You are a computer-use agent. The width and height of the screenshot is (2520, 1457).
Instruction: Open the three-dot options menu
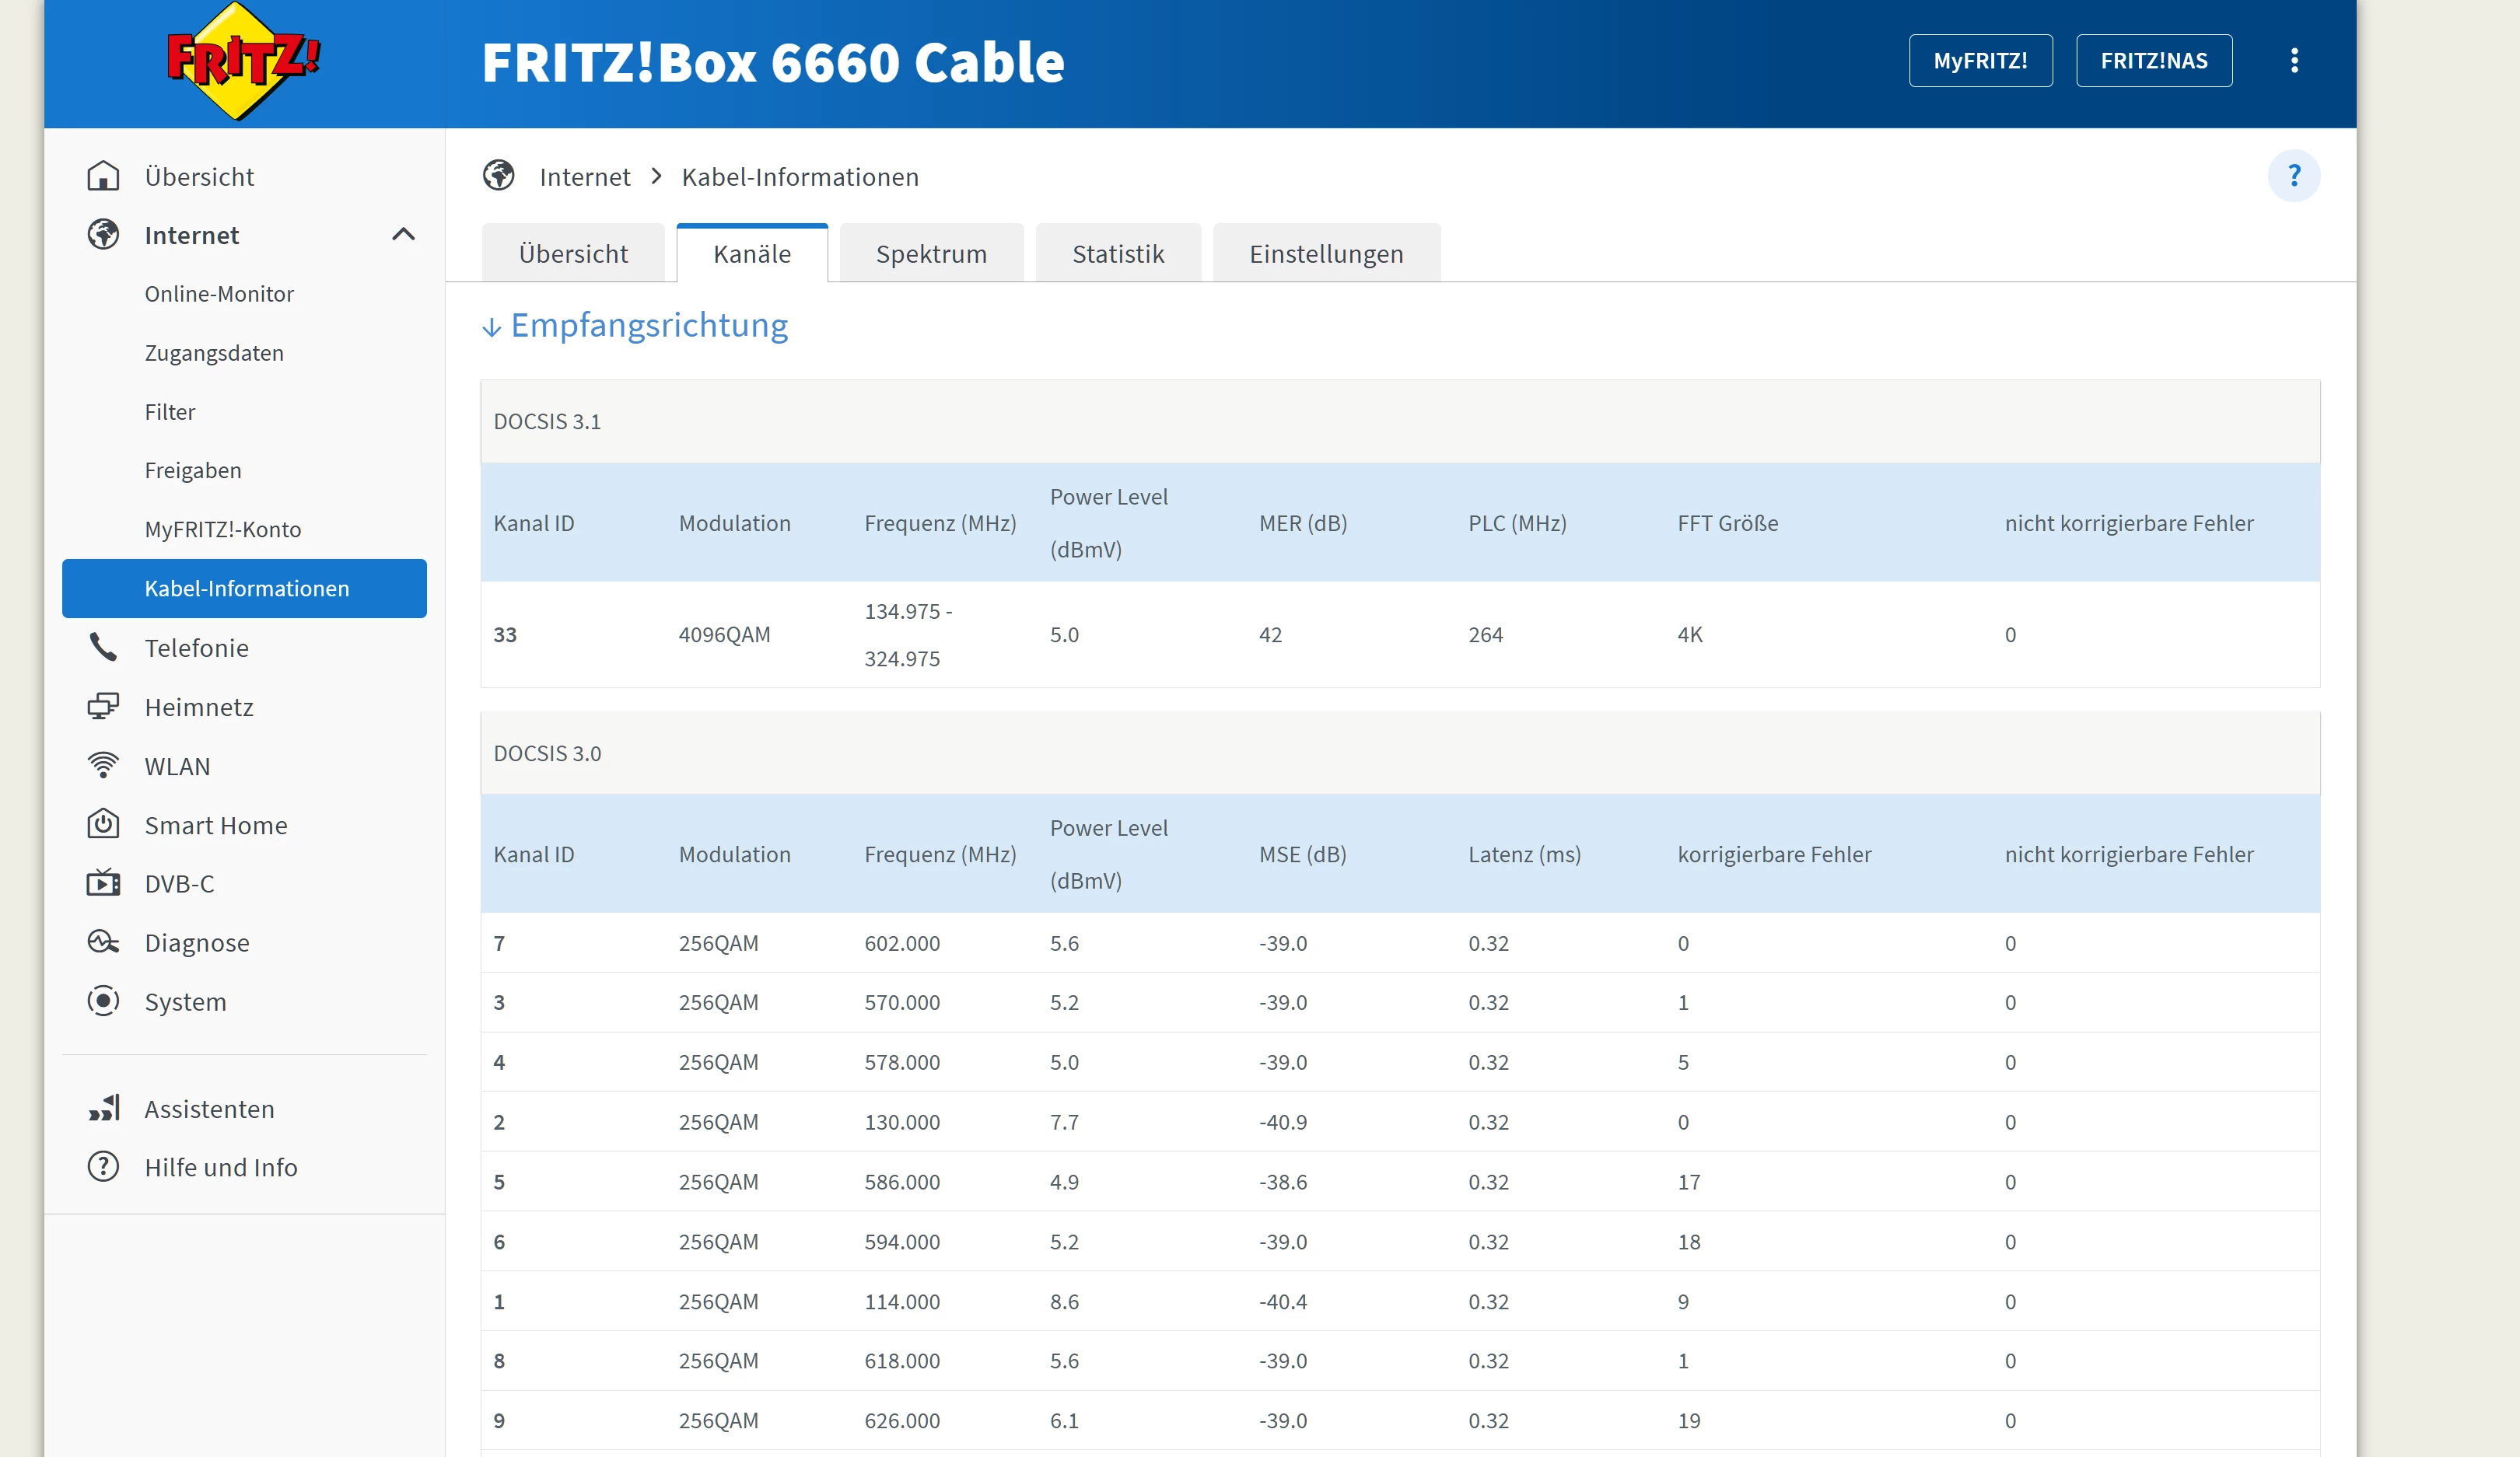click(2294, 61)
